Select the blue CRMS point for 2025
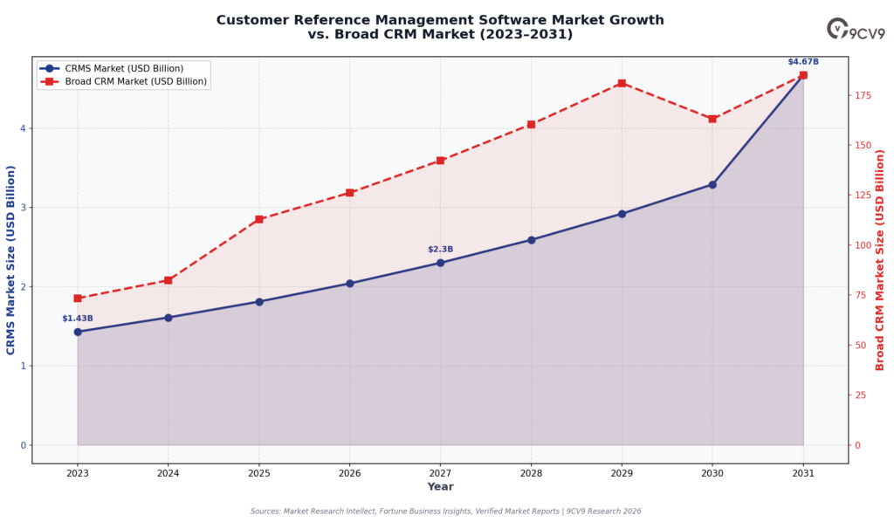Viewport: 894px width, 522px height. [258, 301]
